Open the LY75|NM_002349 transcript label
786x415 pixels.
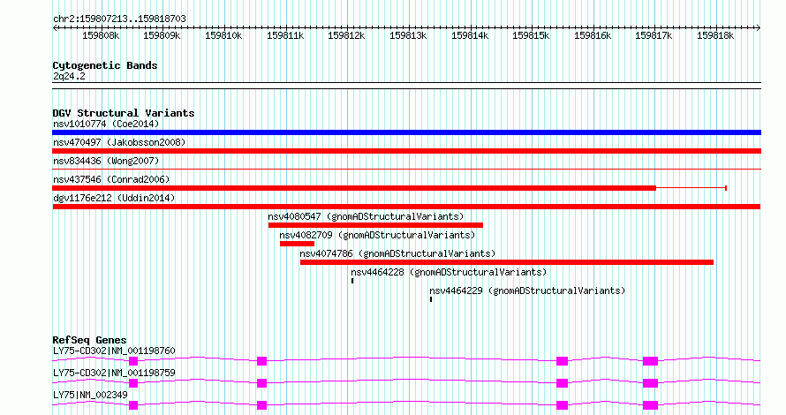(x=90, y=395)
